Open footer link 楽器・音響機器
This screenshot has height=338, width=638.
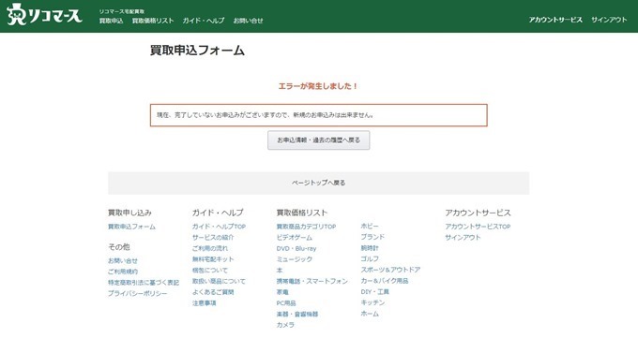click(297, 314)
